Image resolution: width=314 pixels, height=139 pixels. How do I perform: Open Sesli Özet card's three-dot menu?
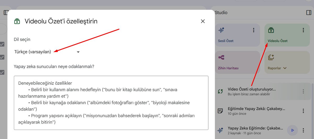click(x=254, y=30)
